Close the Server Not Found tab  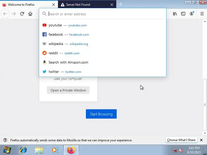point(112,5)
